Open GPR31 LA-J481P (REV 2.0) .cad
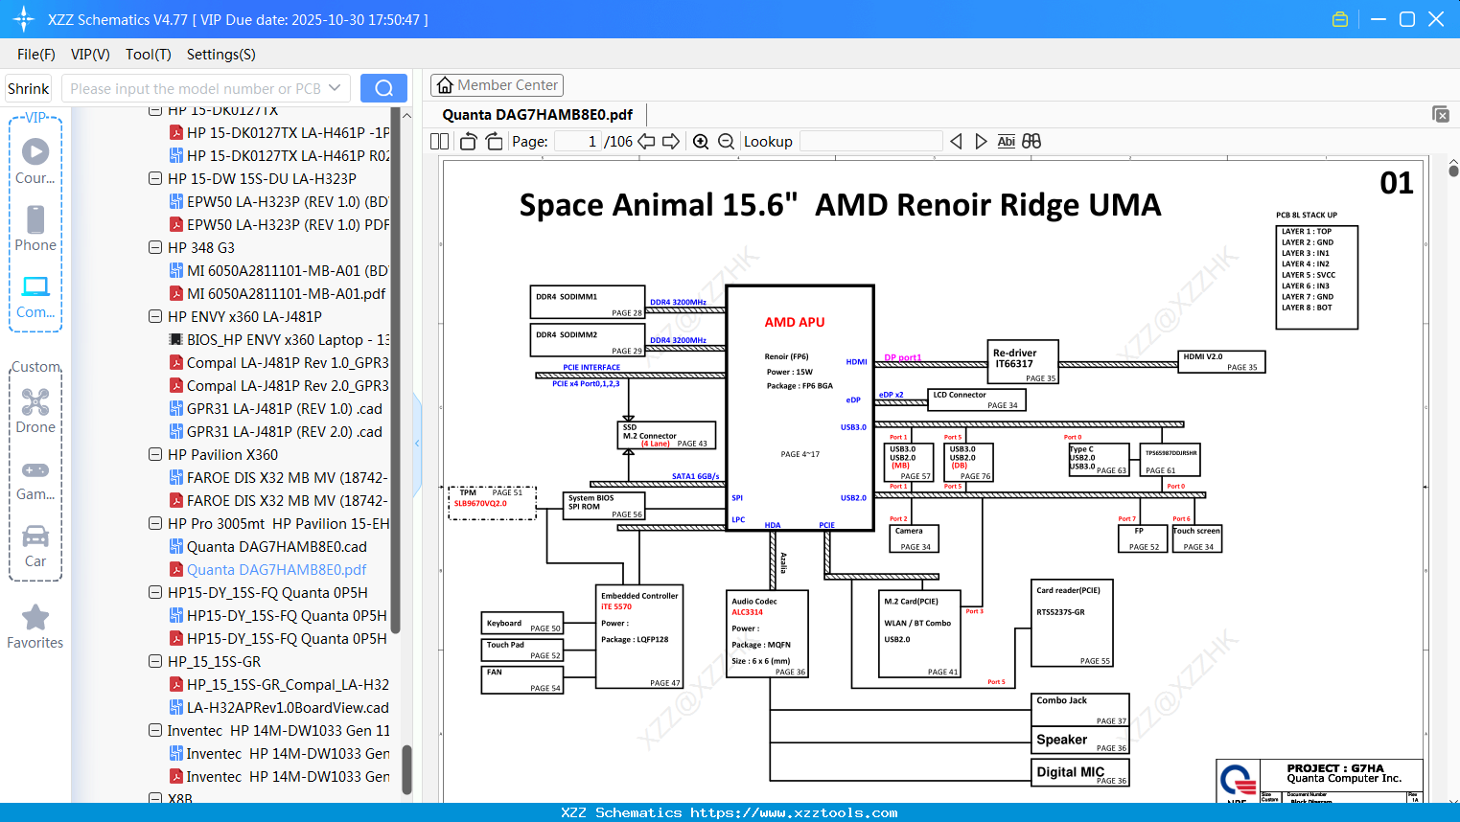The width and height of the screenshot is (1460, 822). (285, 431)
